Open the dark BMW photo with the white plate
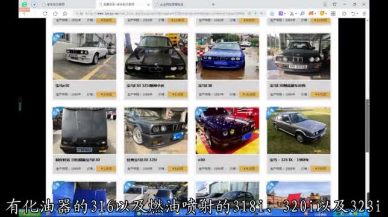Image resolution: width=388 pixels, height=217 pixels. pos(299,57)
